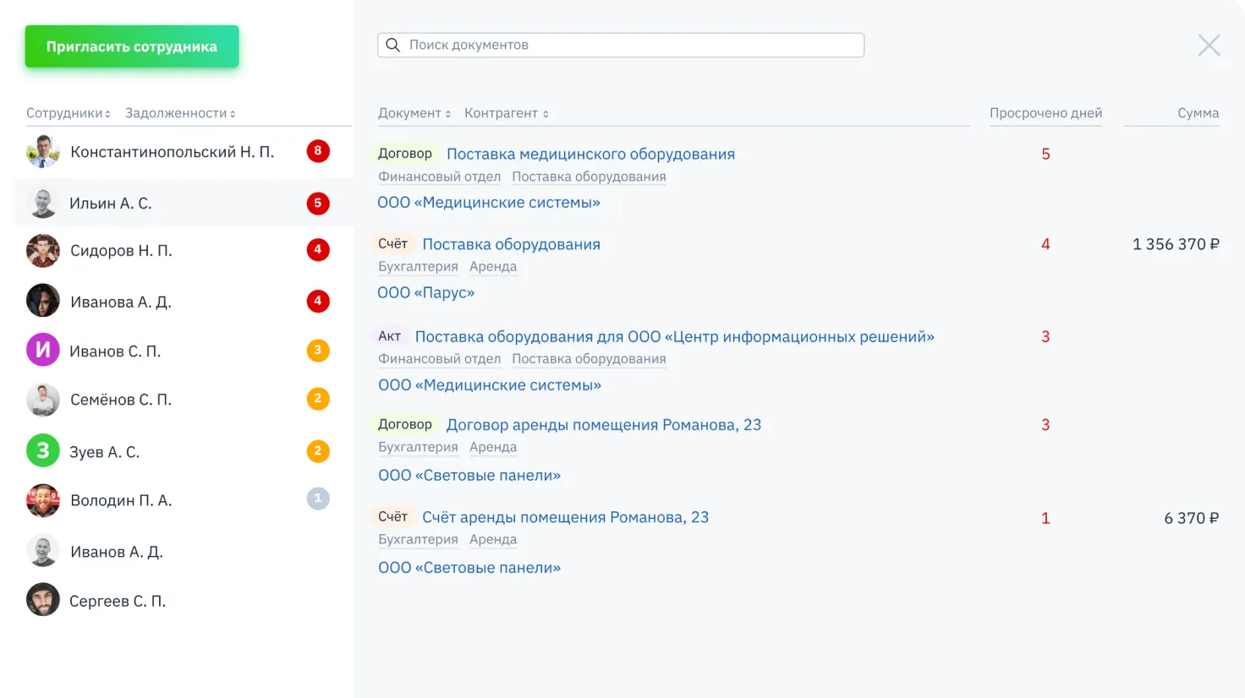Open Ильин А. С. profile avatar

pos(43,203)
